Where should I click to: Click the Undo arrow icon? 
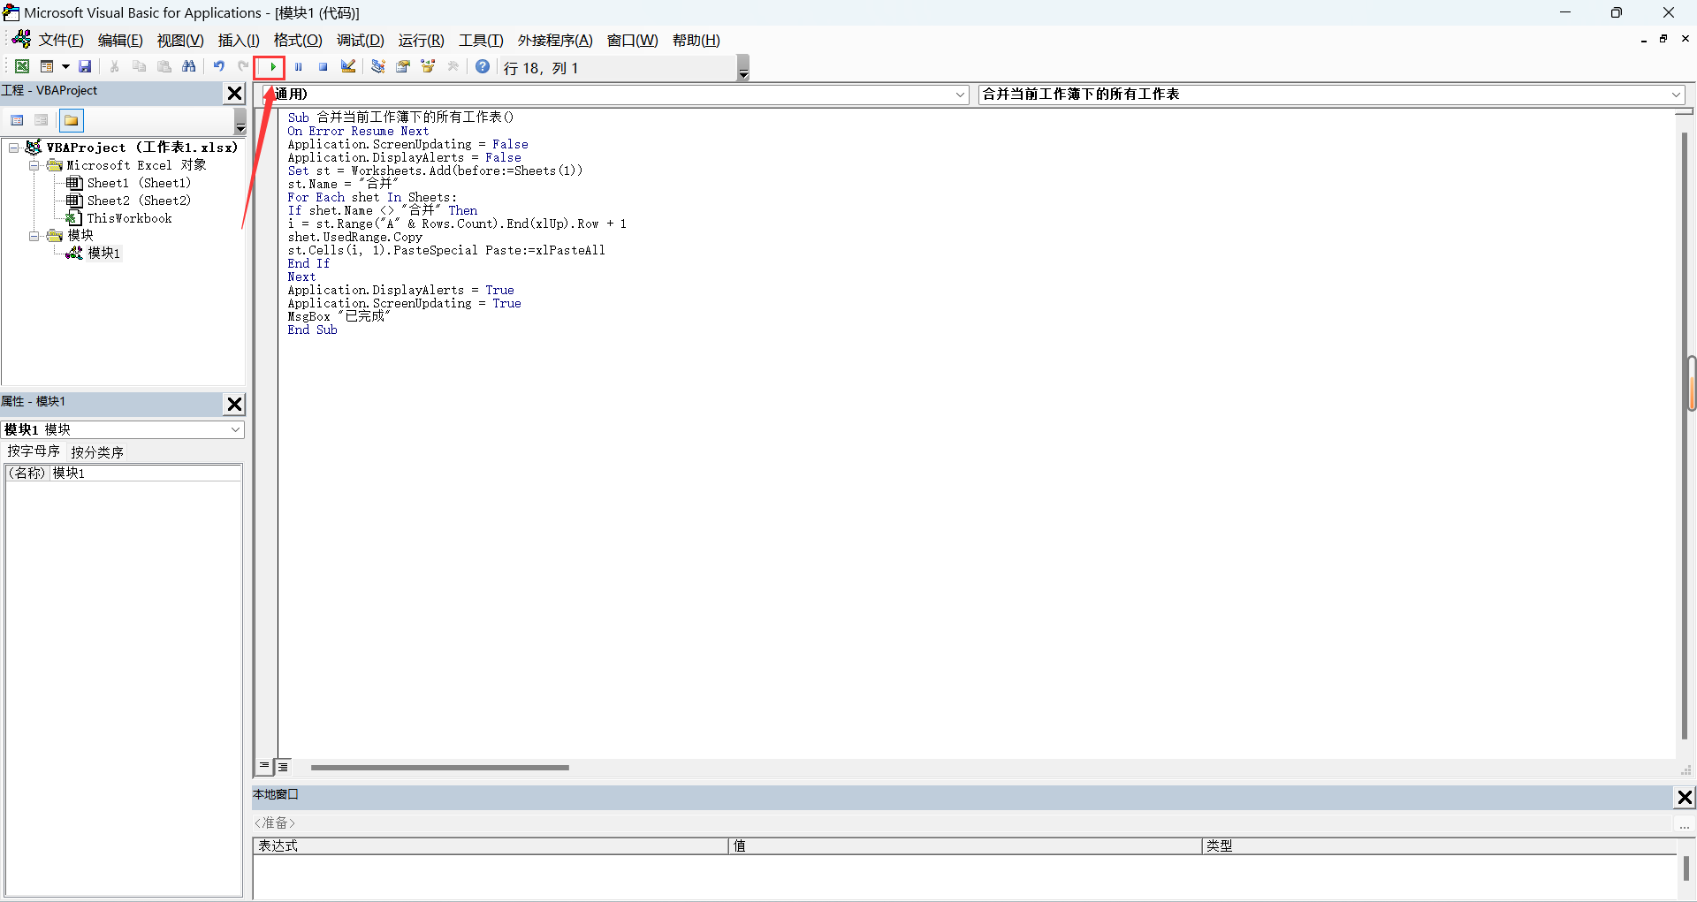pyautogui.click(x=218, y=67)
